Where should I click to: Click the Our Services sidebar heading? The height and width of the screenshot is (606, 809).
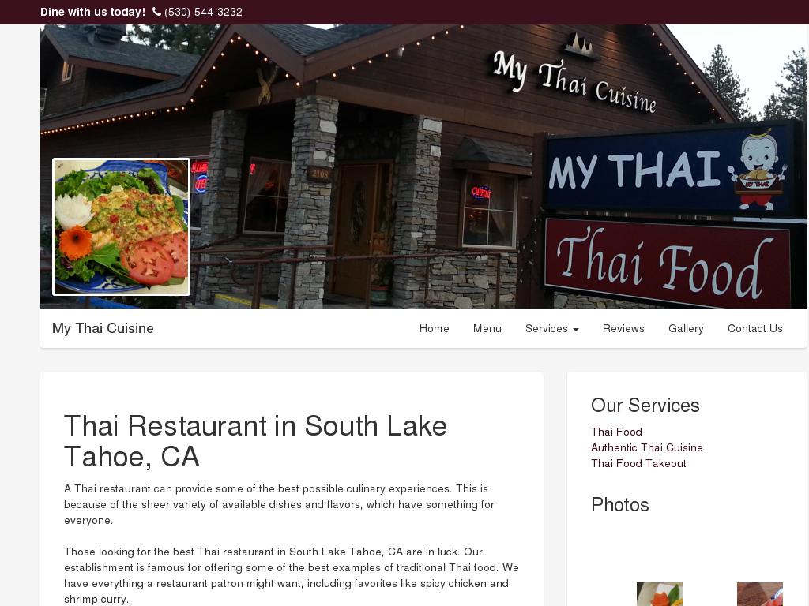(645, 405)
